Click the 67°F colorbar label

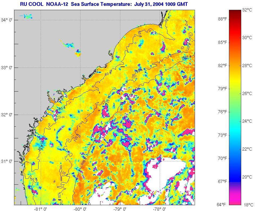click(x=223, y=181)
